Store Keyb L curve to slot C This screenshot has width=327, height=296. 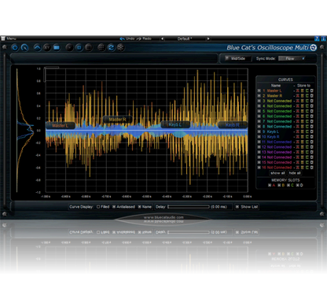coord(307,131)
